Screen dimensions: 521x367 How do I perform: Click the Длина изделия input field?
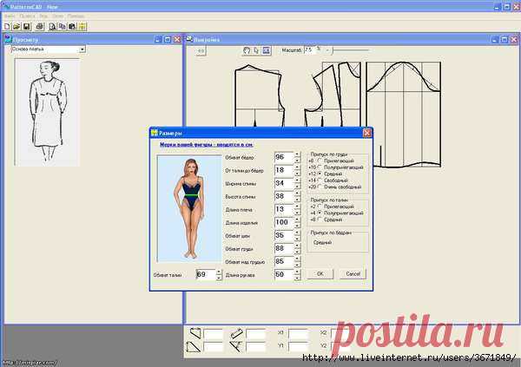(281, 222)
